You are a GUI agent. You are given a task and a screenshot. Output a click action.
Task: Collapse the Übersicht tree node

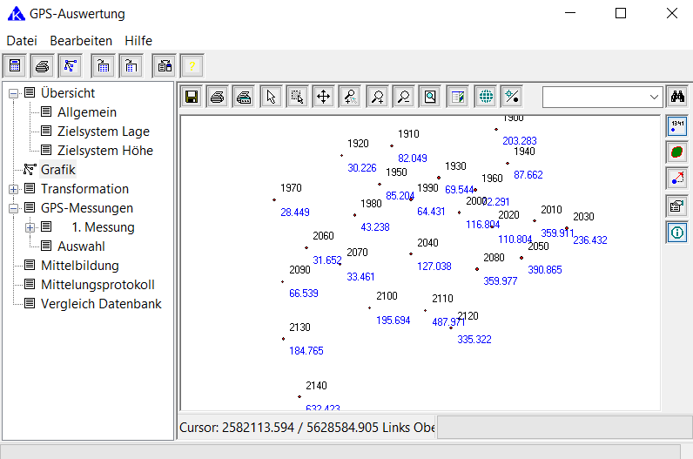pyautogui.click(x=14, y=93)
